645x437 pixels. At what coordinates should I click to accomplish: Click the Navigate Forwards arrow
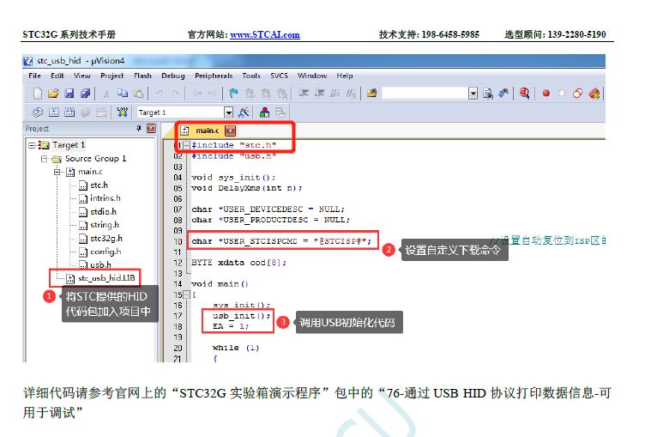point(212,94)
